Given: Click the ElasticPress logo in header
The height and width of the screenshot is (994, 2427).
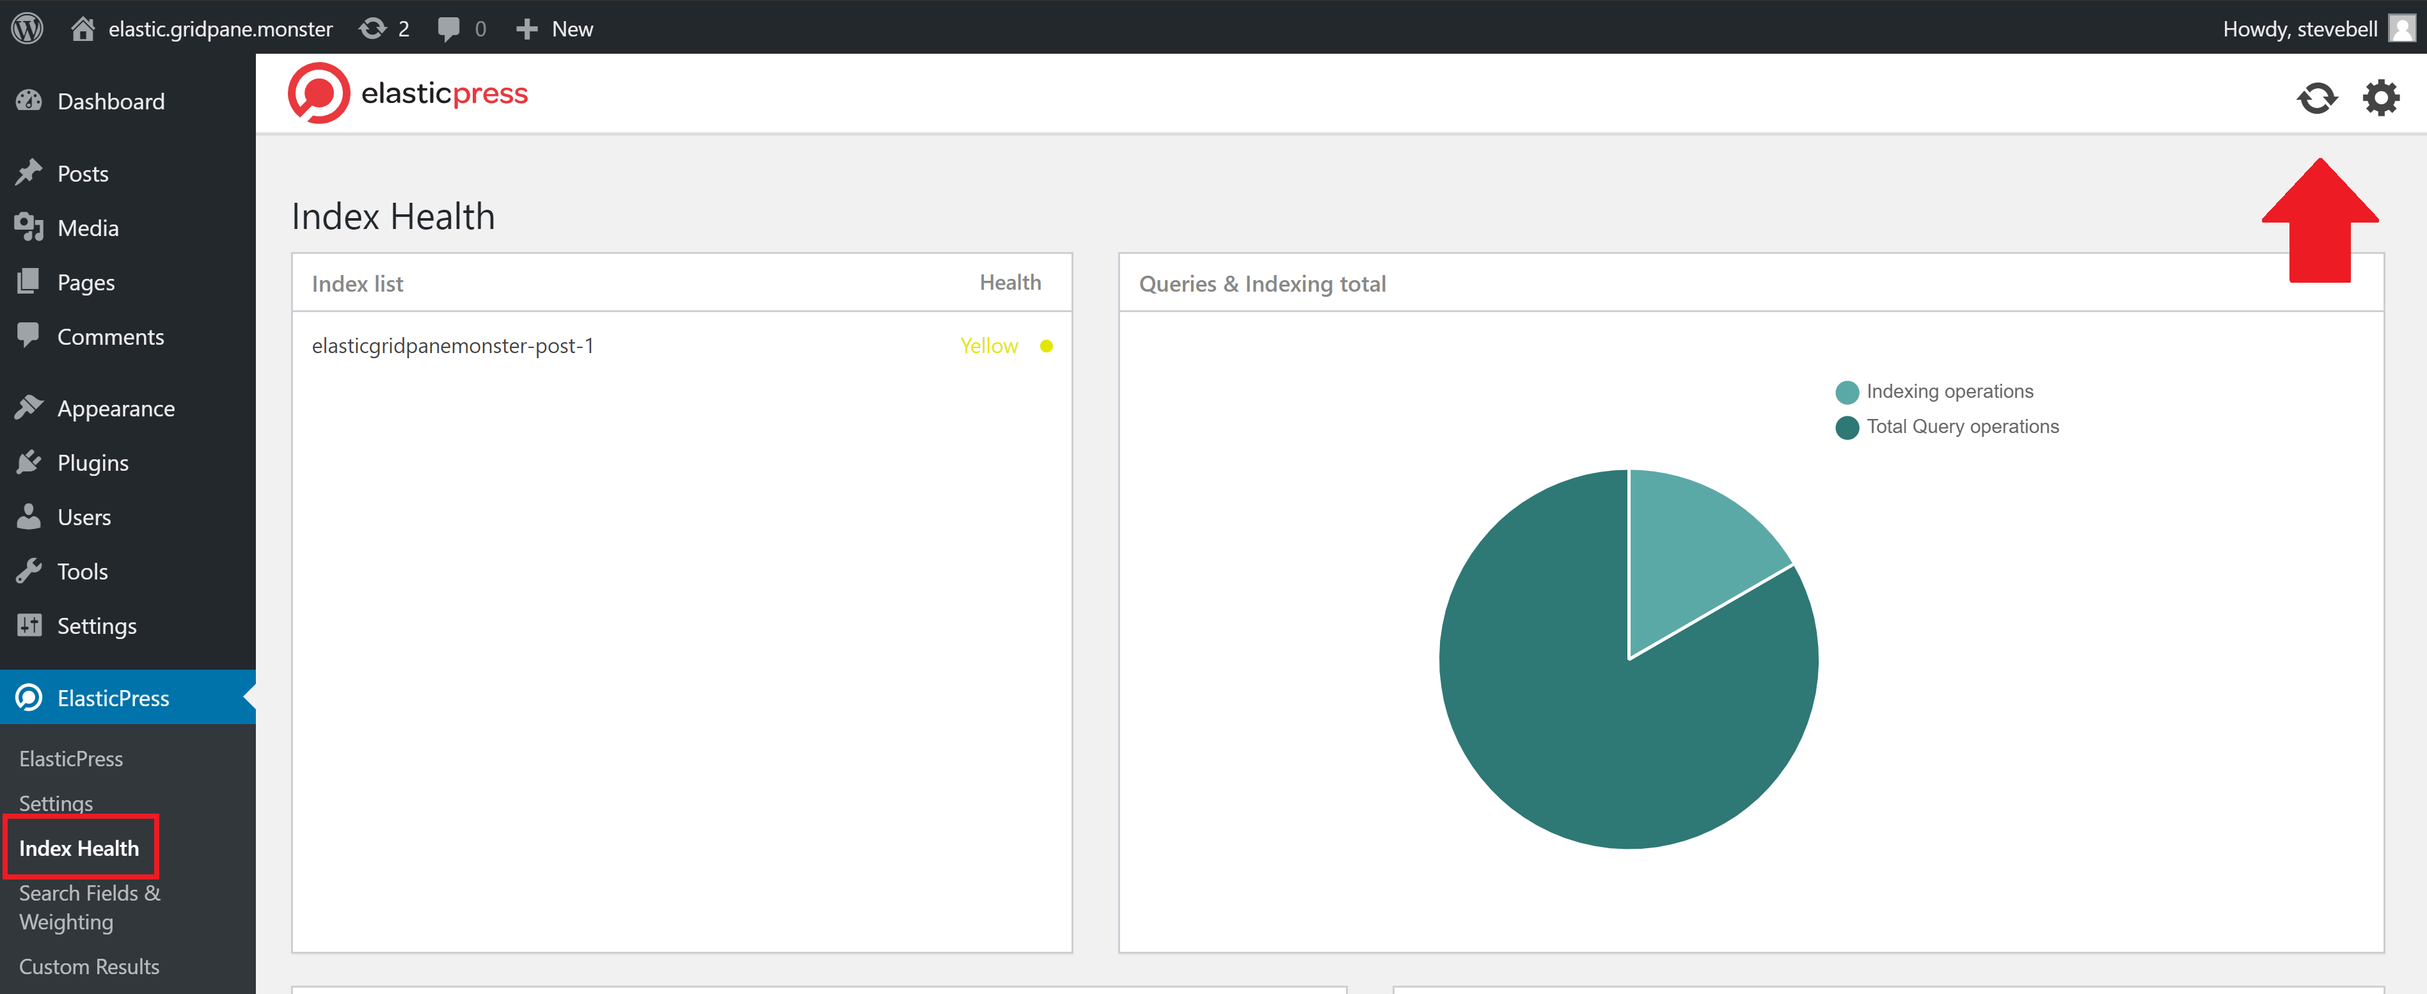Looking at the screenshot, I should [408, 92].
